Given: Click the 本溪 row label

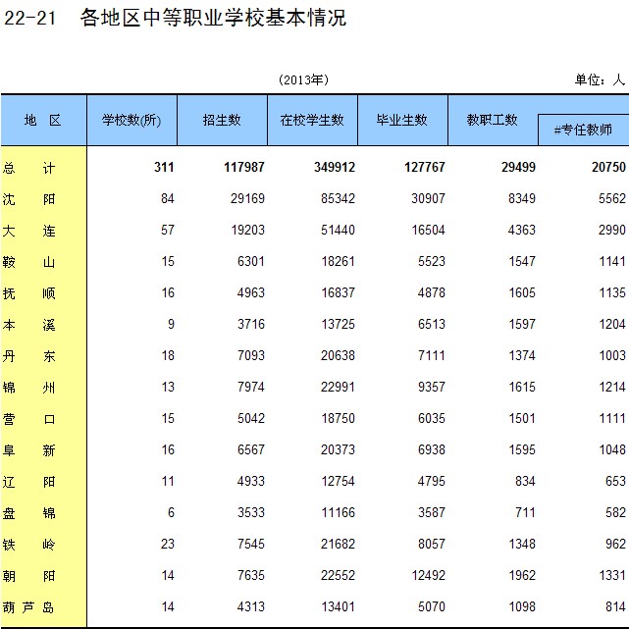Looking at the screenshot, I should point(28,325).
